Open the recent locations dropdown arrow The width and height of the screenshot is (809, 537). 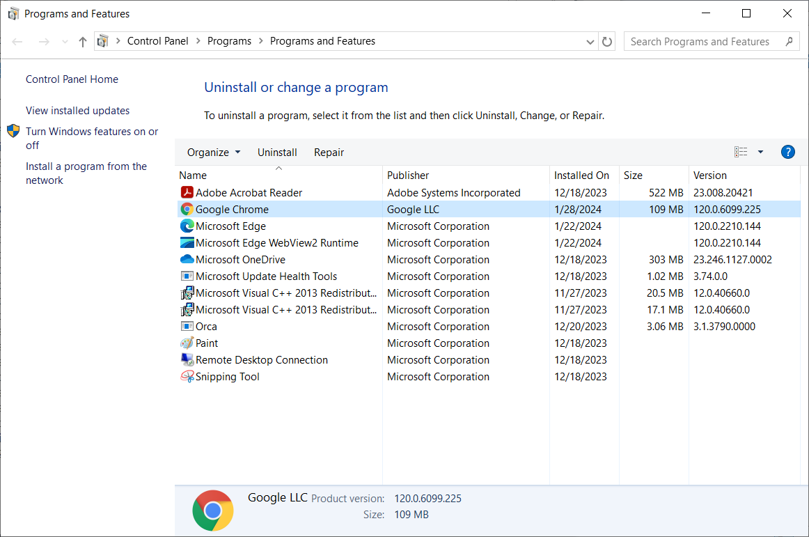(x=65, y=42)
